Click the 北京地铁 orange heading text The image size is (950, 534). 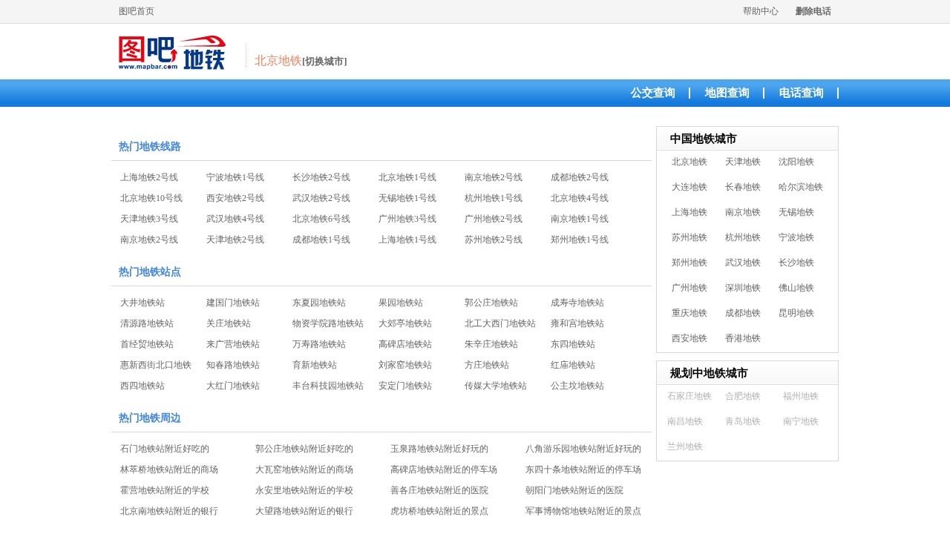tap(278, 61)
